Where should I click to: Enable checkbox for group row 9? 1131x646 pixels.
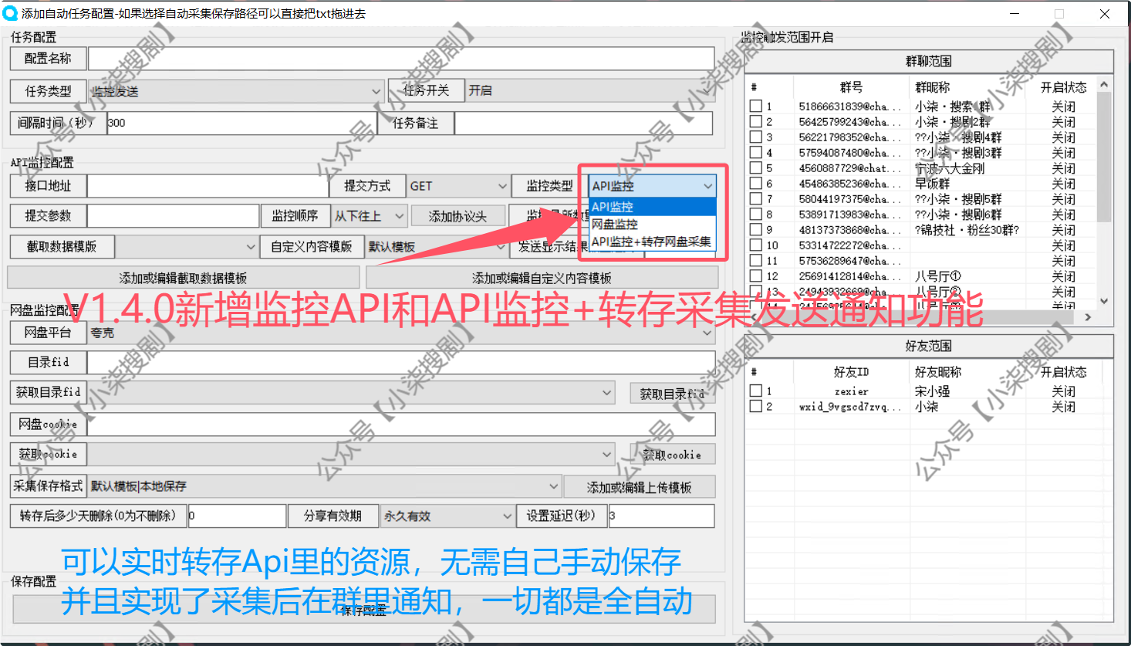click(756, 230)
